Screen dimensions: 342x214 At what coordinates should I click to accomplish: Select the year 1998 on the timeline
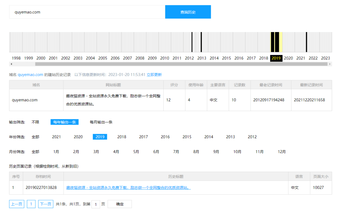16,58
